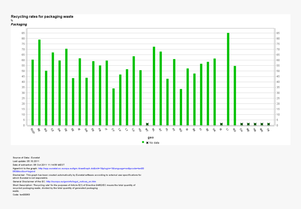Click the No data X marker for TR
Image resolution: width=301 pixels, height=209 pixels.
click(268, 124)
